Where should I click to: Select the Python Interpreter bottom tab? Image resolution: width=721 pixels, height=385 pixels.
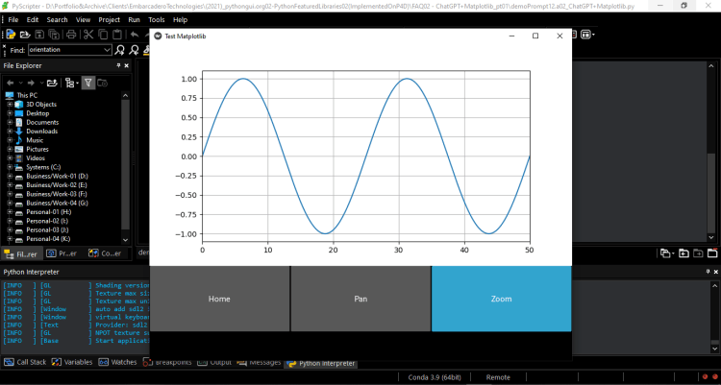[321, 363]
